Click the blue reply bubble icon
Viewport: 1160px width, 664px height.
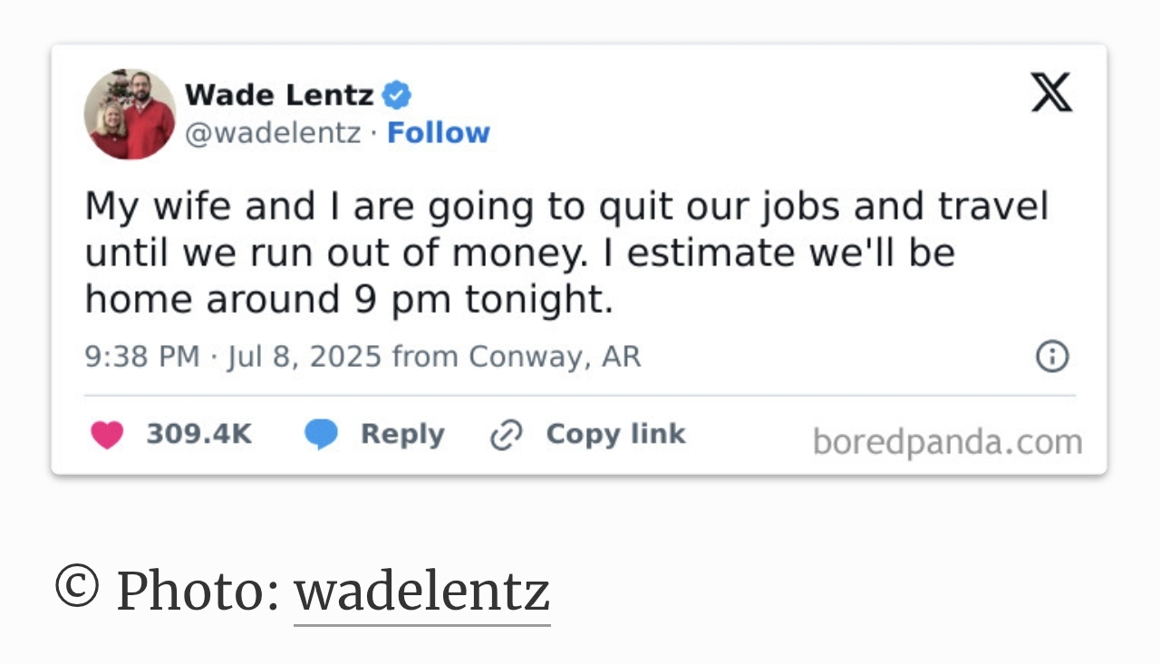coord(321,435)
